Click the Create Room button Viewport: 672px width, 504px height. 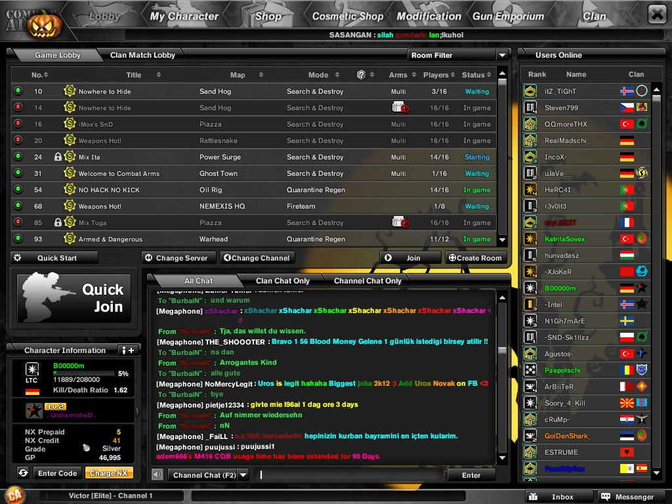(476, 257)
